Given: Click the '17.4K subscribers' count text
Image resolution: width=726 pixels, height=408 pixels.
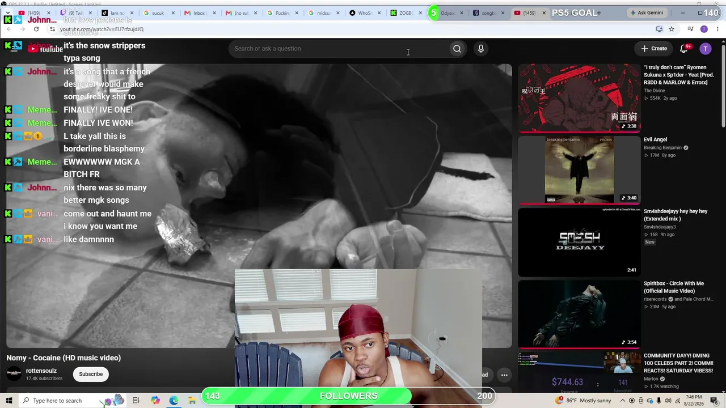Looking at the screenshot, I should tap(44, 379).
